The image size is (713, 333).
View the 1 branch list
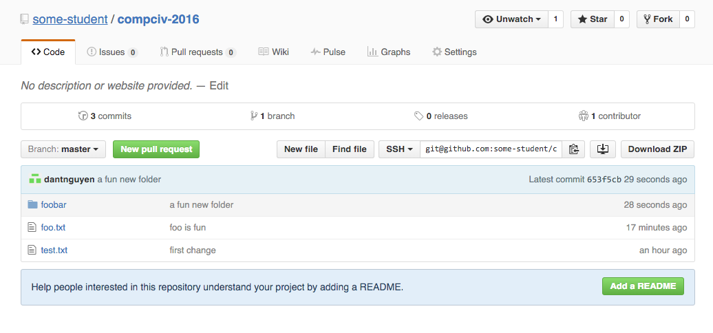[x=273, y=116]
